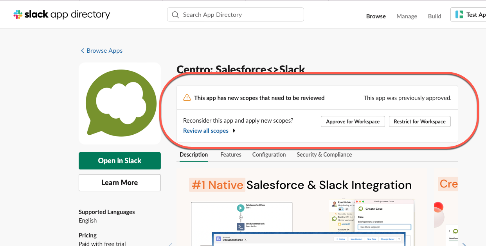This screenshot has height=246, width=486.
Task: Focus the Search App Directory field
Action: click(x=236, y=15)
